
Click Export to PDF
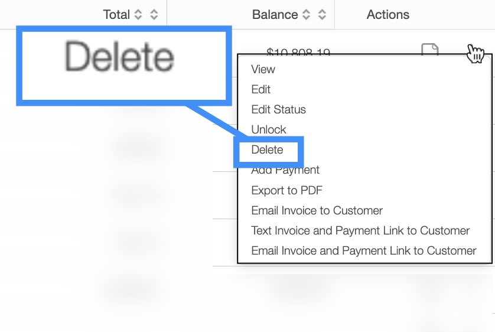[286, 190]
